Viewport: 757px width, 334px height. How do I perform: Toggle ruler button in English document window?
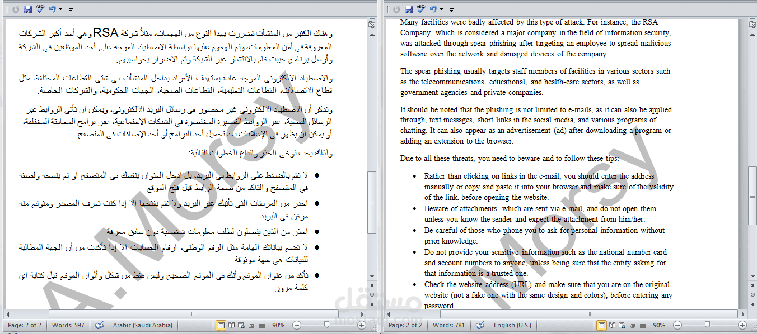coord(753,25)
